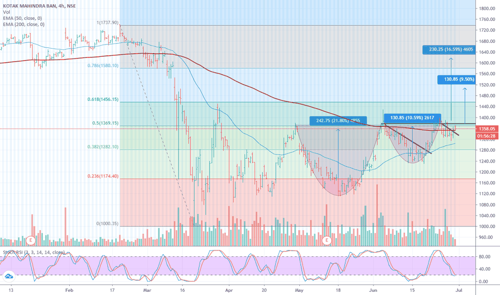Select the 230.25 (16.59%) 4605 target label
500x295 pixels.
coord(449,49)
